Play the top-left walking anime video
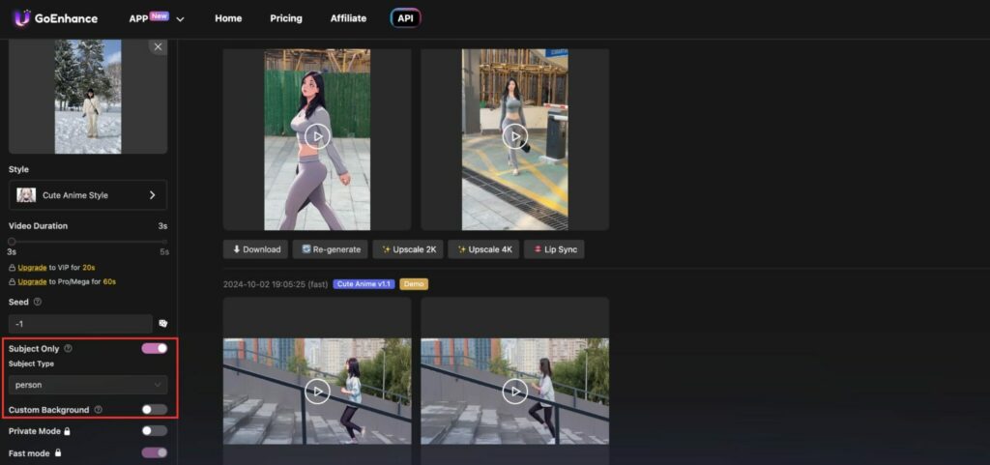This screenshot has width=990, height=465. [x=317, y=136]
